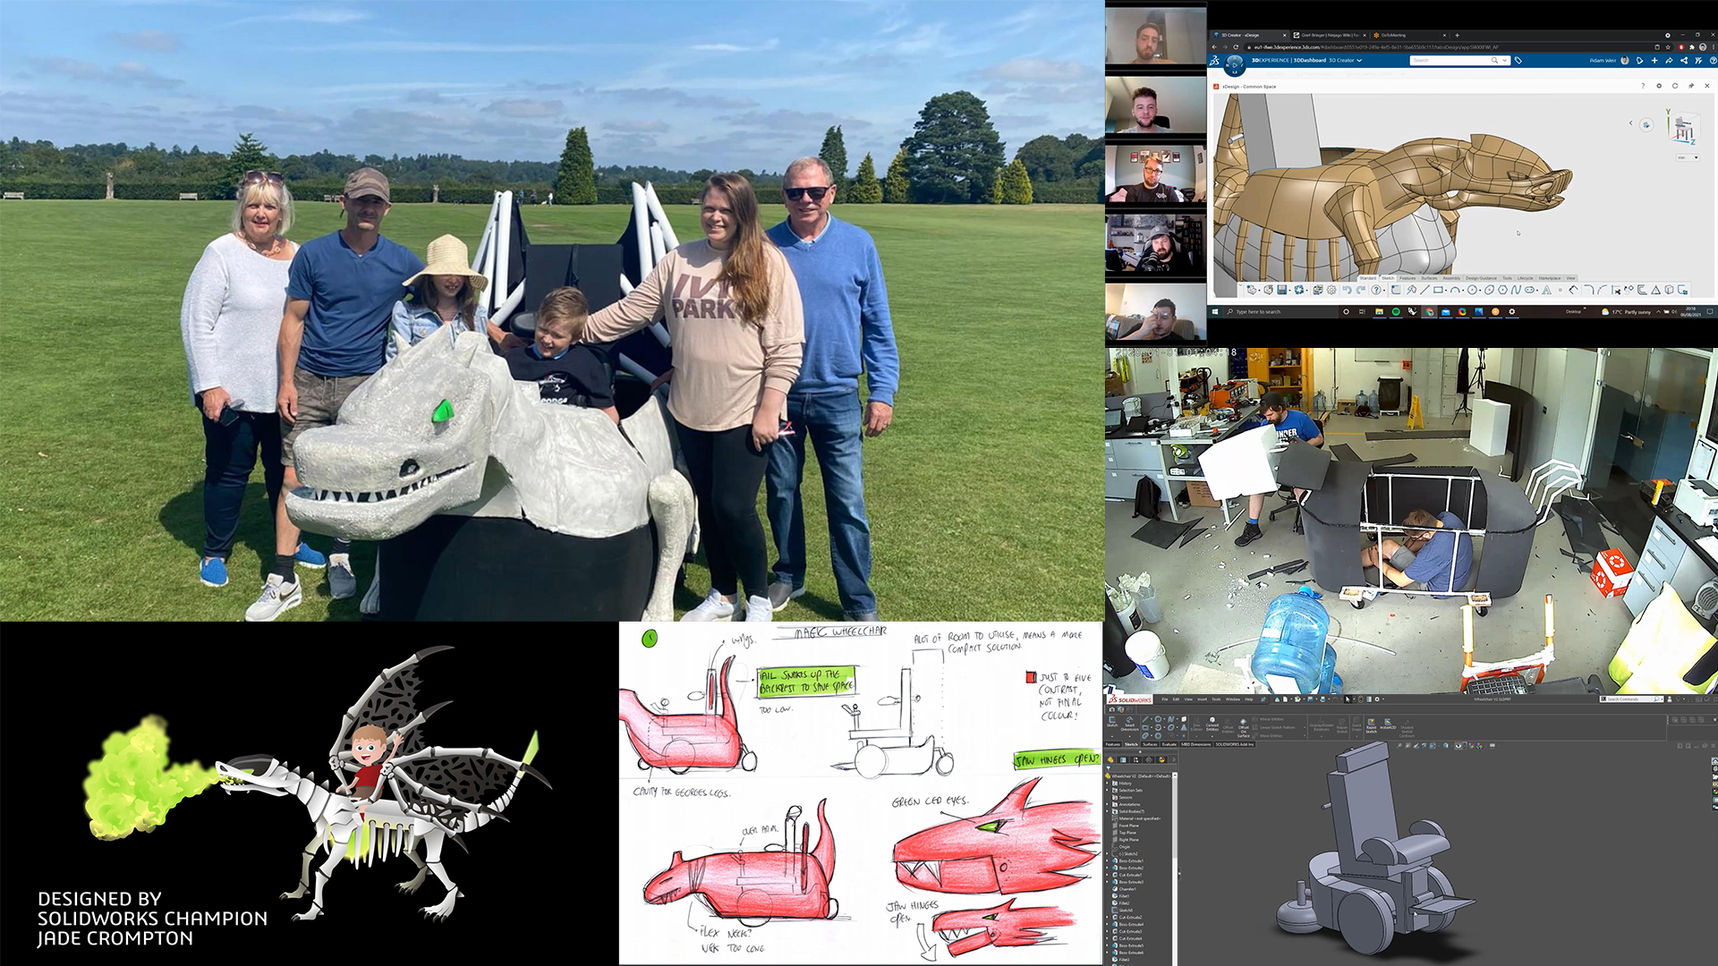The width and height of the screenshot is (1718, 966).
Task: Click the tag icon next to search box
Action: tap(1518, 61)
